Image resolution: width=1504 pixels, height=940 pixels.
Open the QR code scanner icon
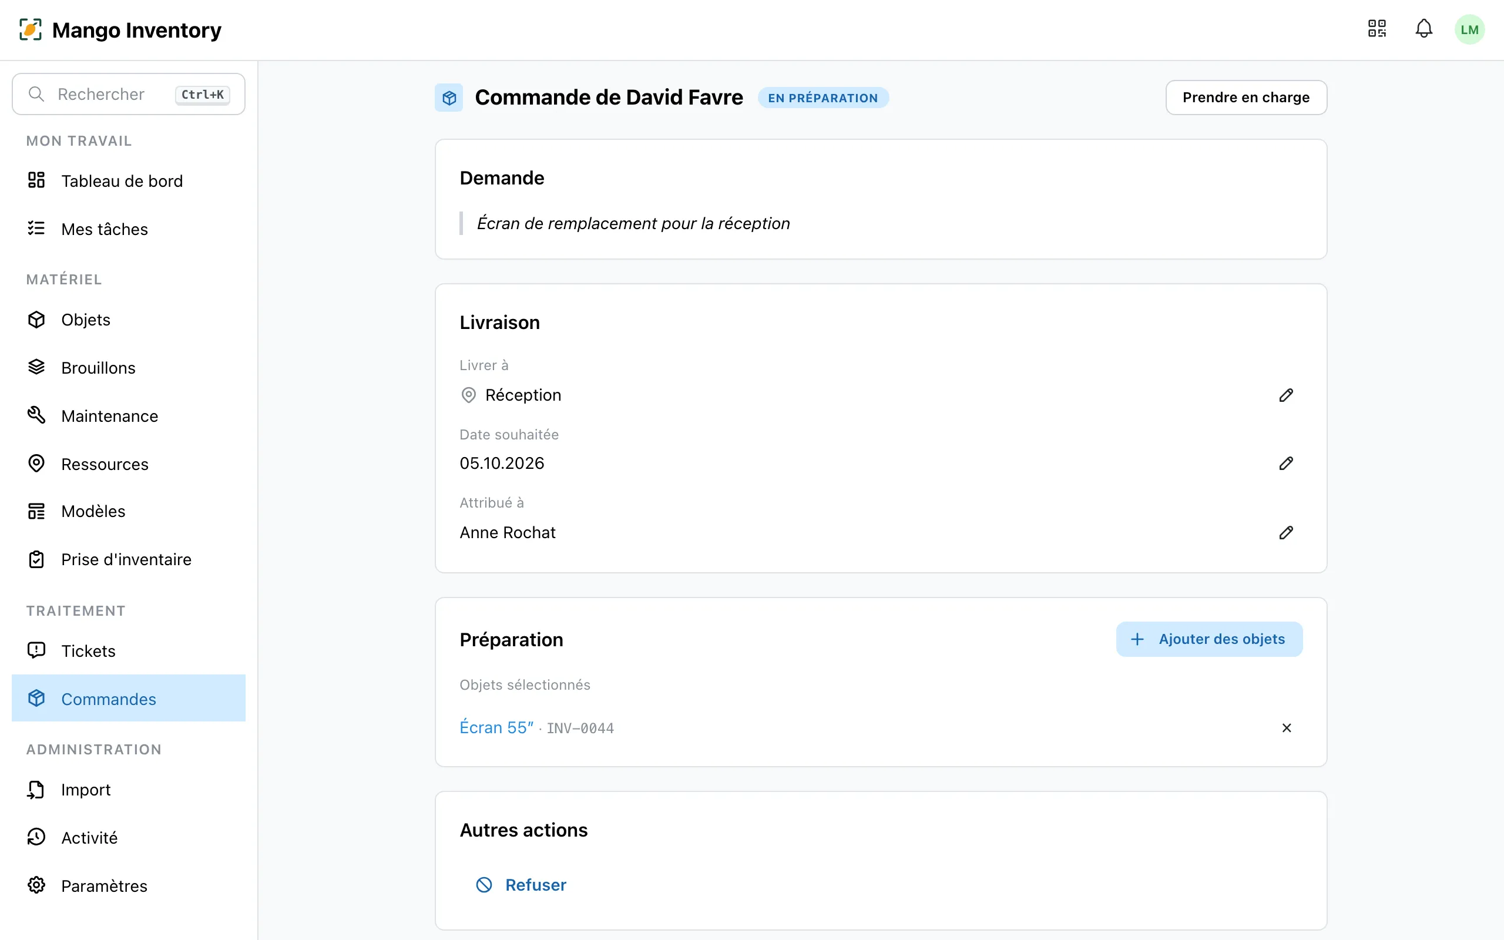[1377, 29]
